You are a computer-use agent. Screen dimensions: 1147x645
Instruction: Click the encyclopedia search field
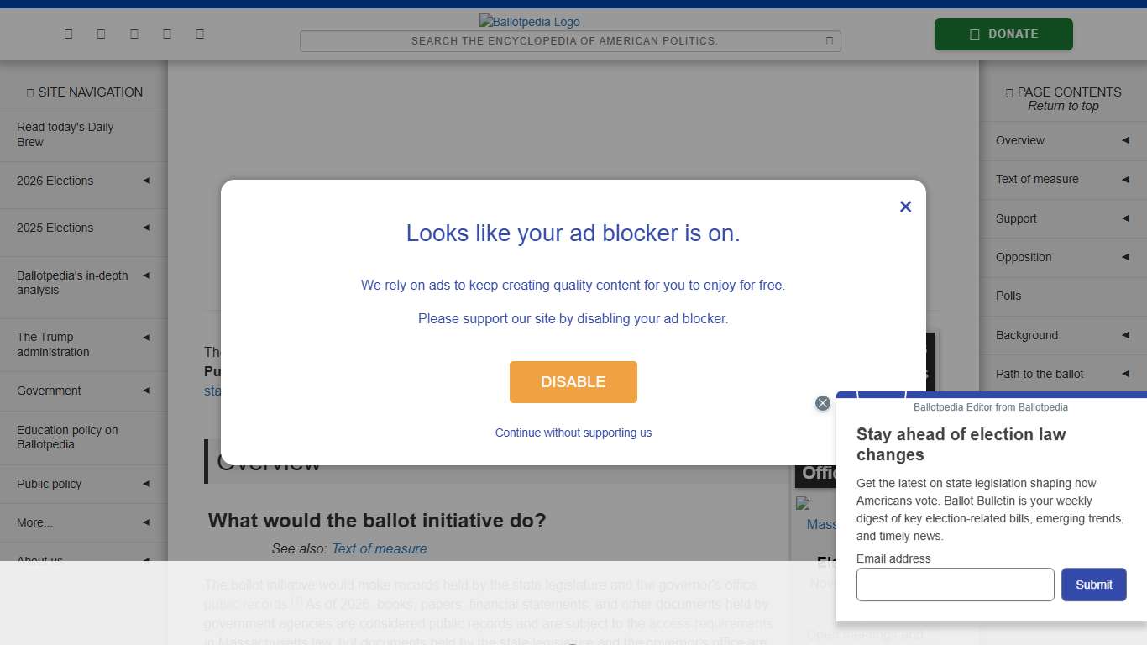coord(564,41)
